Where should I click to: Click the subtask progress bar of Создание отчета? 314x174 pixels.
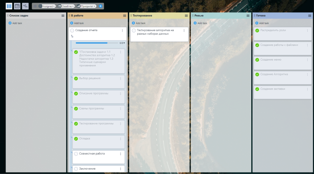pyautogui.click(x=97, y=43)
